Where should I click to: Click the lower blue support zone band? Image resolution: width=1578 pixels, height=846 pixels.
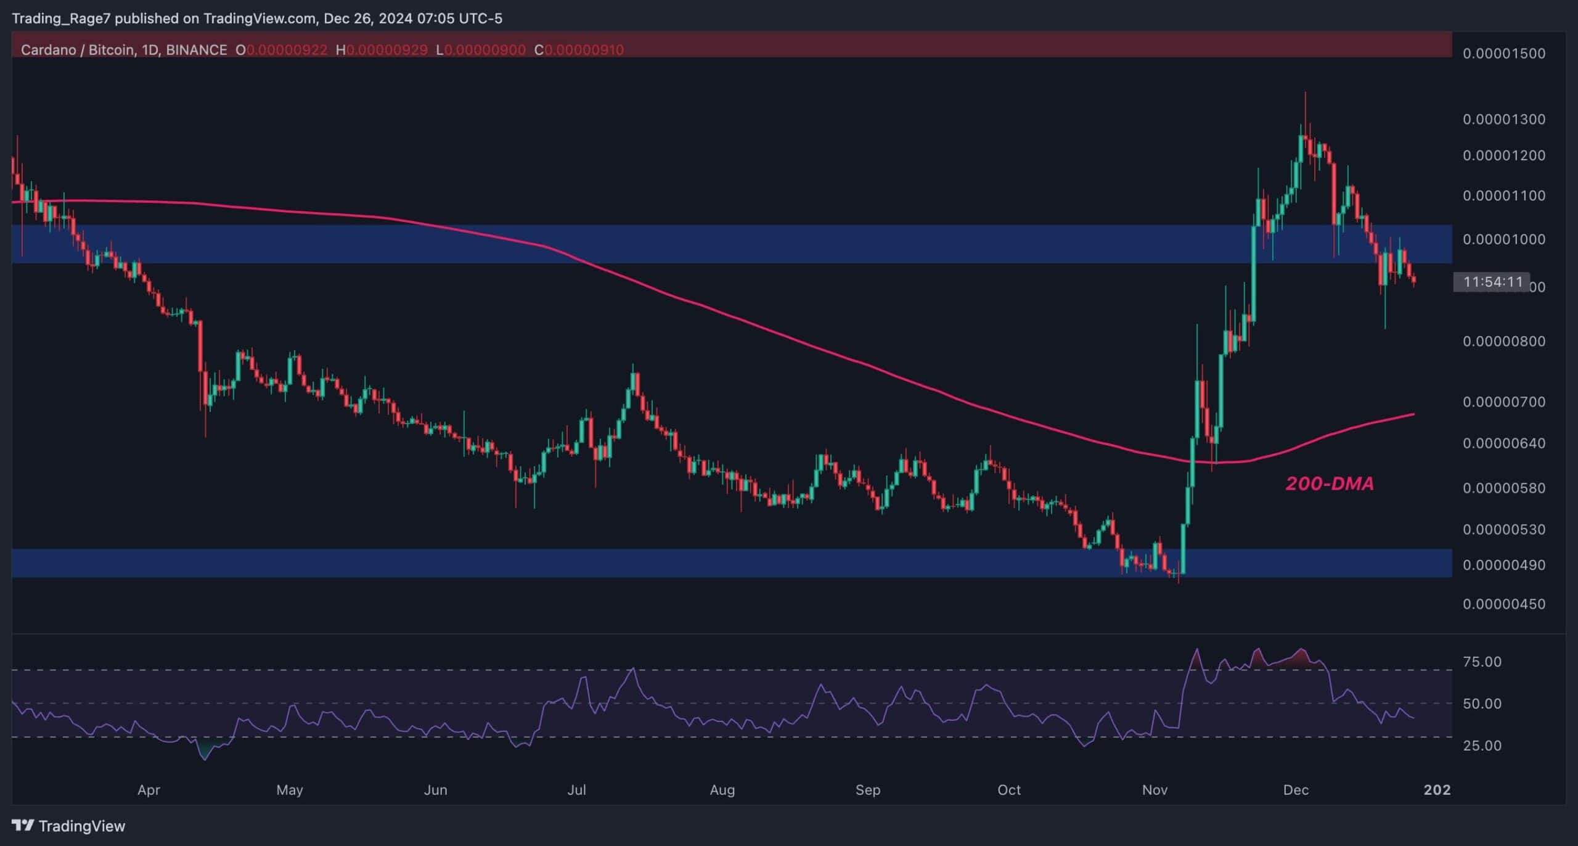pos(616,563)
